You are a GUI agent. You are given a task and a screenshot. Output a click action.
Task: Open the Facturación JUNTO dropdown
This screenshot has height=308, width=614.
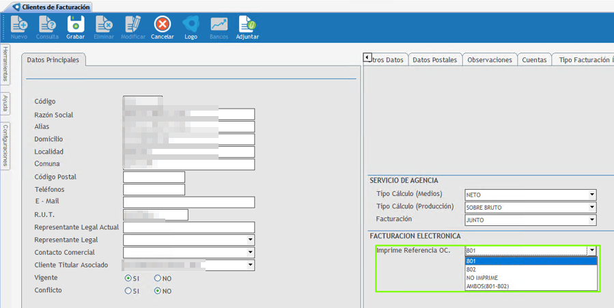coord(592,219)
